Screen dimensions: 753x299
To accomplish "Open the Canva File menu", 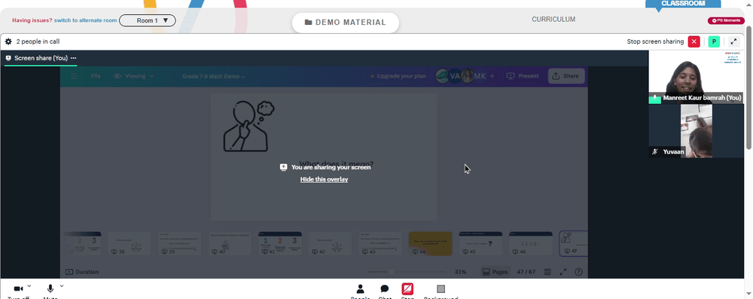I will pyautogui.click(x=96, y=76).
